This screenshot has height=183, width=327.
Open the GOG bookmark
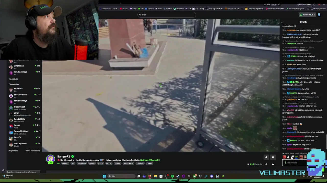(x=195, y=9)
